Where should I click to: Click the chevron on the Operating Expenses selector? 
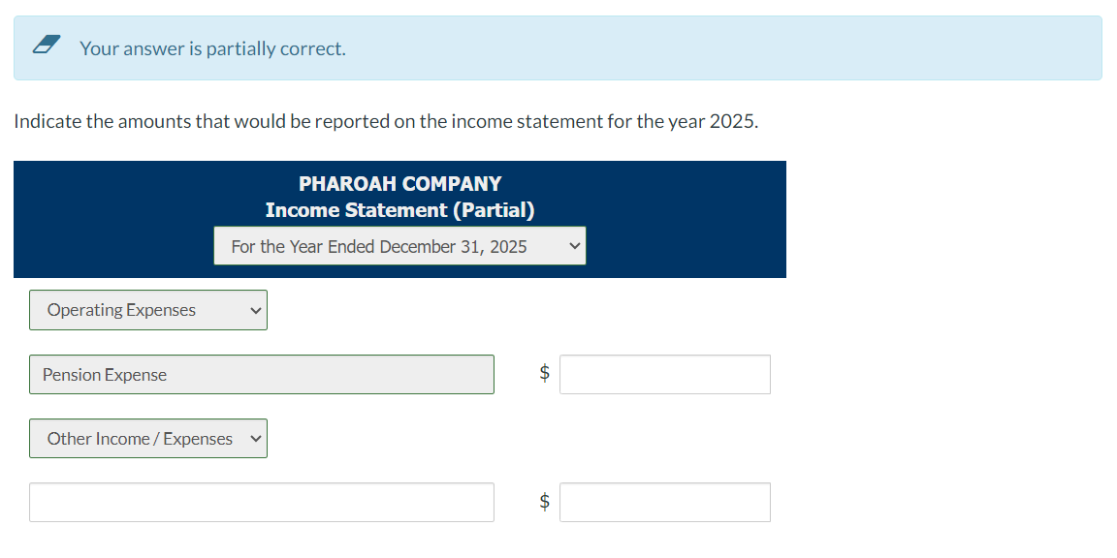tap(254, 310)
